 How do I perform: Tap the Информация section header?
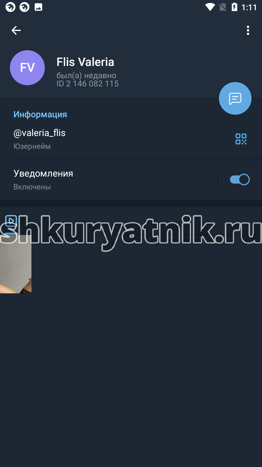pos(40,114)
